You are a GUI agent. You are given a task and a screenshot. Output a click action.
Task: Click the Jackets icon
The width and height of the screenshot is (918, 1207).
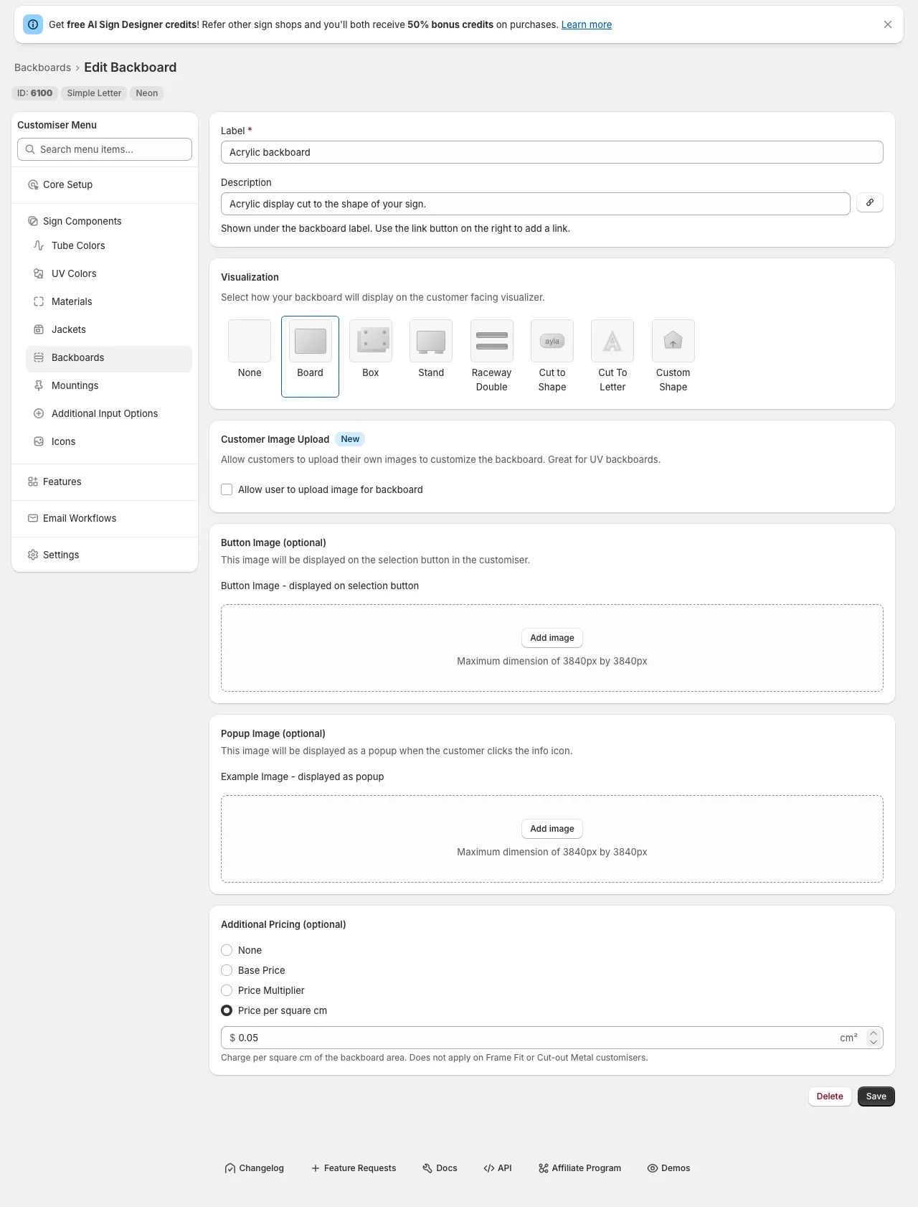coord(39,329)
